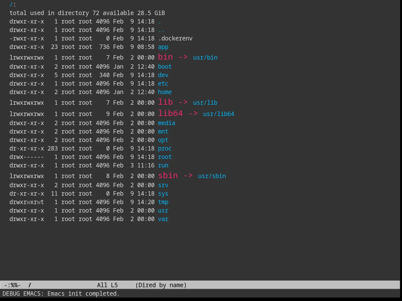This screenshot has height=301, width=402.
Task: Click the usr/lib64 link target
Action: tap(219, 114)
